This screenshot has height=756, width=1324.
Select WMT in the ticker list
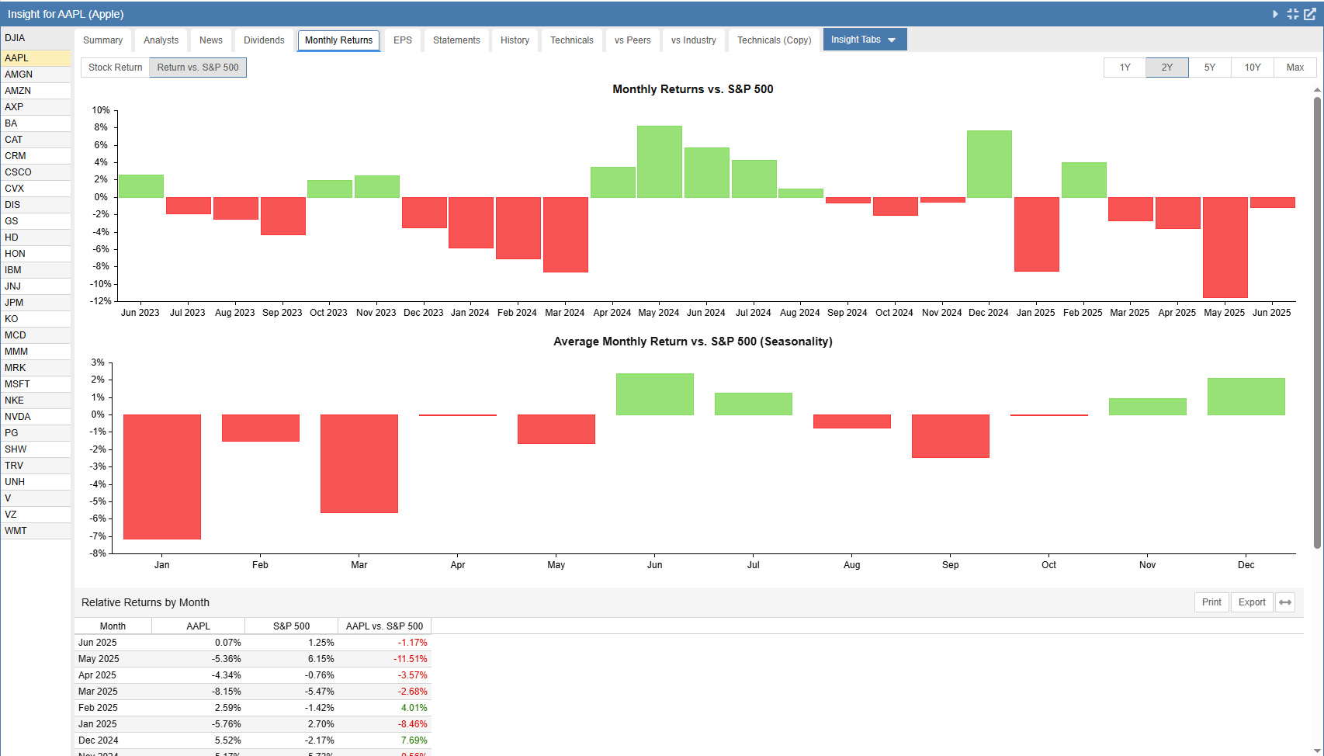pos(36,531)
